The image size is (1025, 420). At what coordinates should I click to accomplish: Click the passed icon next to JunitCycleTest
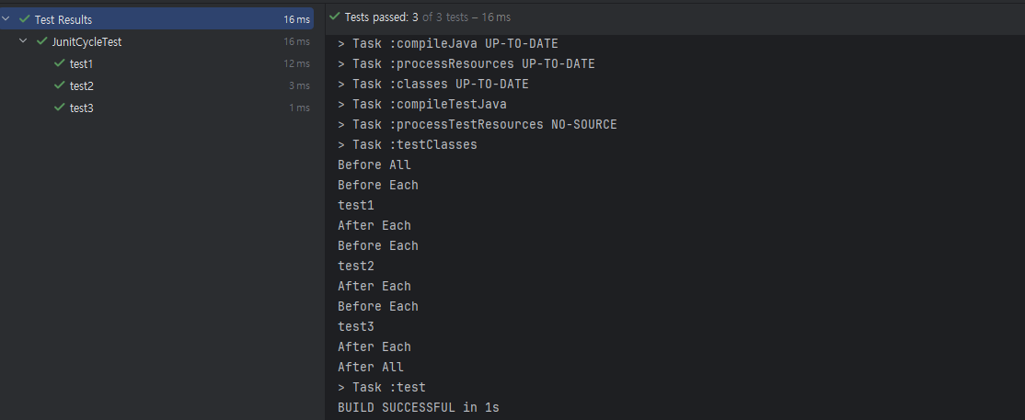click(x=41, y=41)
